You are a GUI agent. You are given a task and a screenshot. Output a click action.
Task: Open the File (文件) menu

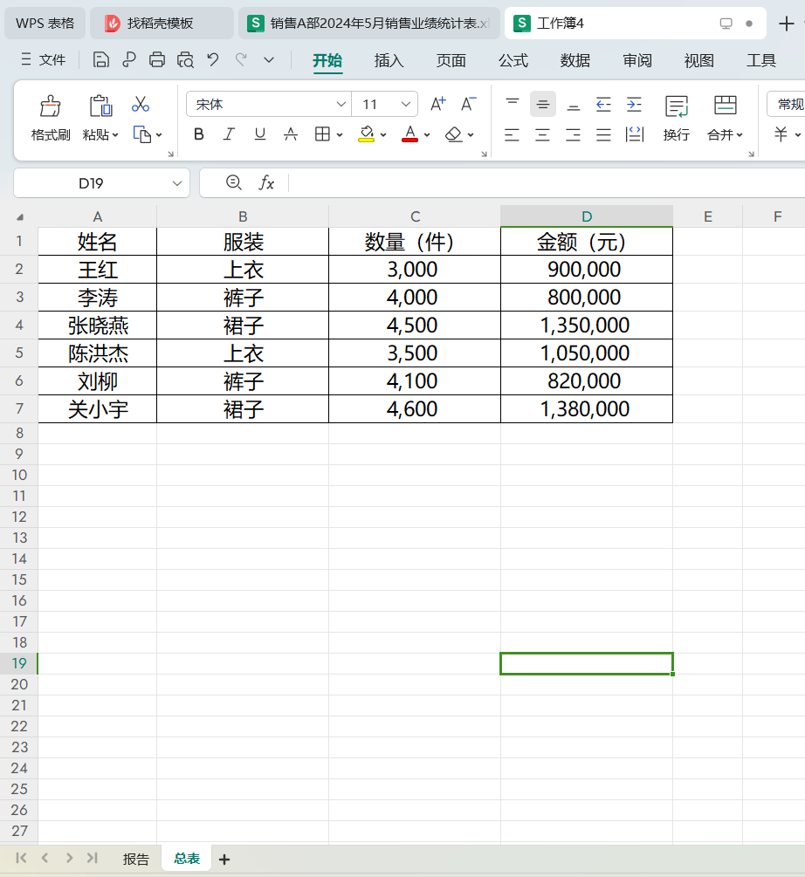point(43,59)
